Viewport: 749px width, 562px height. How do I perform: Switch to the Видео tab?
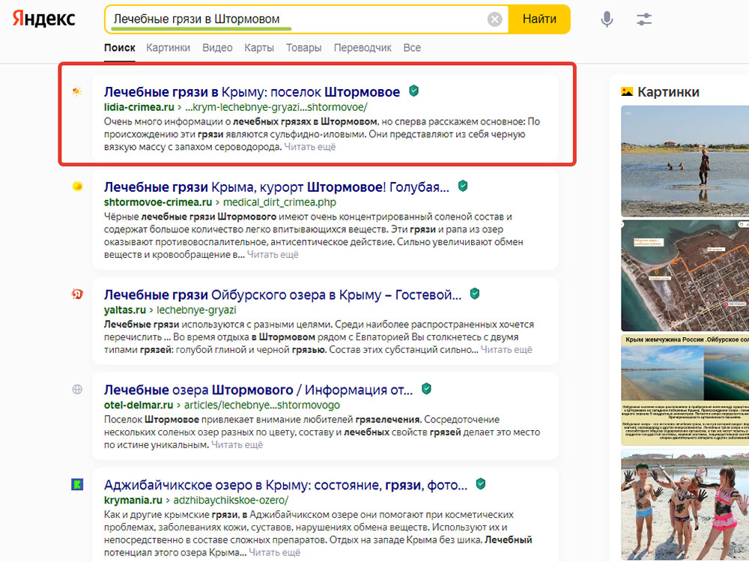tap(217, 48)
